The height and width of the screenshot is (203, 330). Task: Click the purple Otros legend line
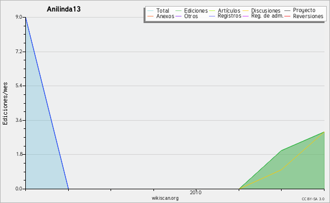(178, 16)
